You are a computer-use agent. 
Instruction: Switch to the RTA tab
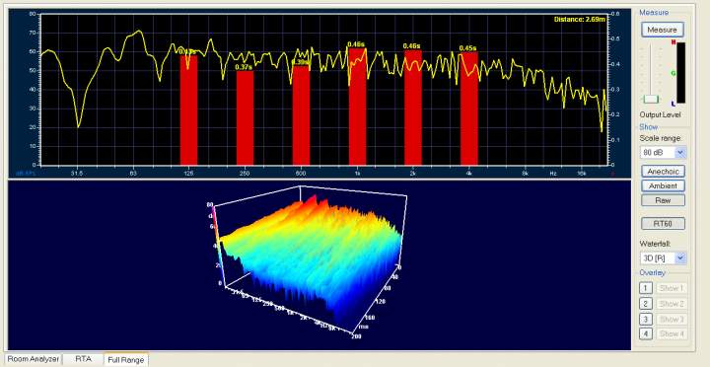tap(83, 359)
